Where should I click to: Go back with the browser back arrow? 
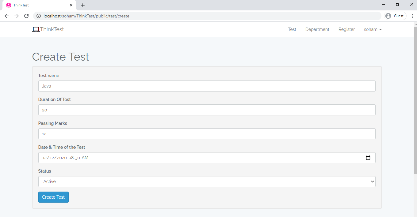click(x=7, y=16)
